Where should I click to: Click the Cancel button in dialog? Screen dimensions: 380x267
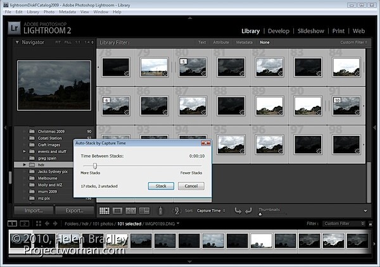click(x=191, y=186)
